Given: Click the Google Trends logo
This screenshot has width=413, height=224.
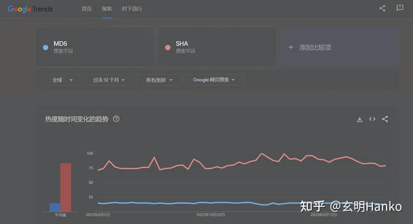Looking at the screenshot, I should point(30,9).
